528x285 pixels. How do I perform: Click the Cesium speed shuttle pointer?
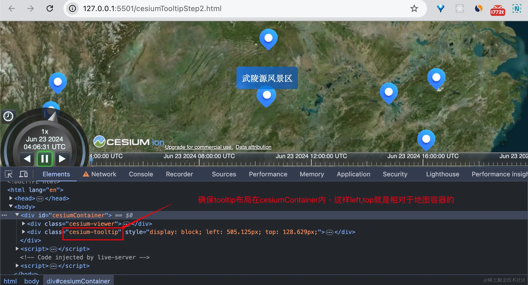53,117
